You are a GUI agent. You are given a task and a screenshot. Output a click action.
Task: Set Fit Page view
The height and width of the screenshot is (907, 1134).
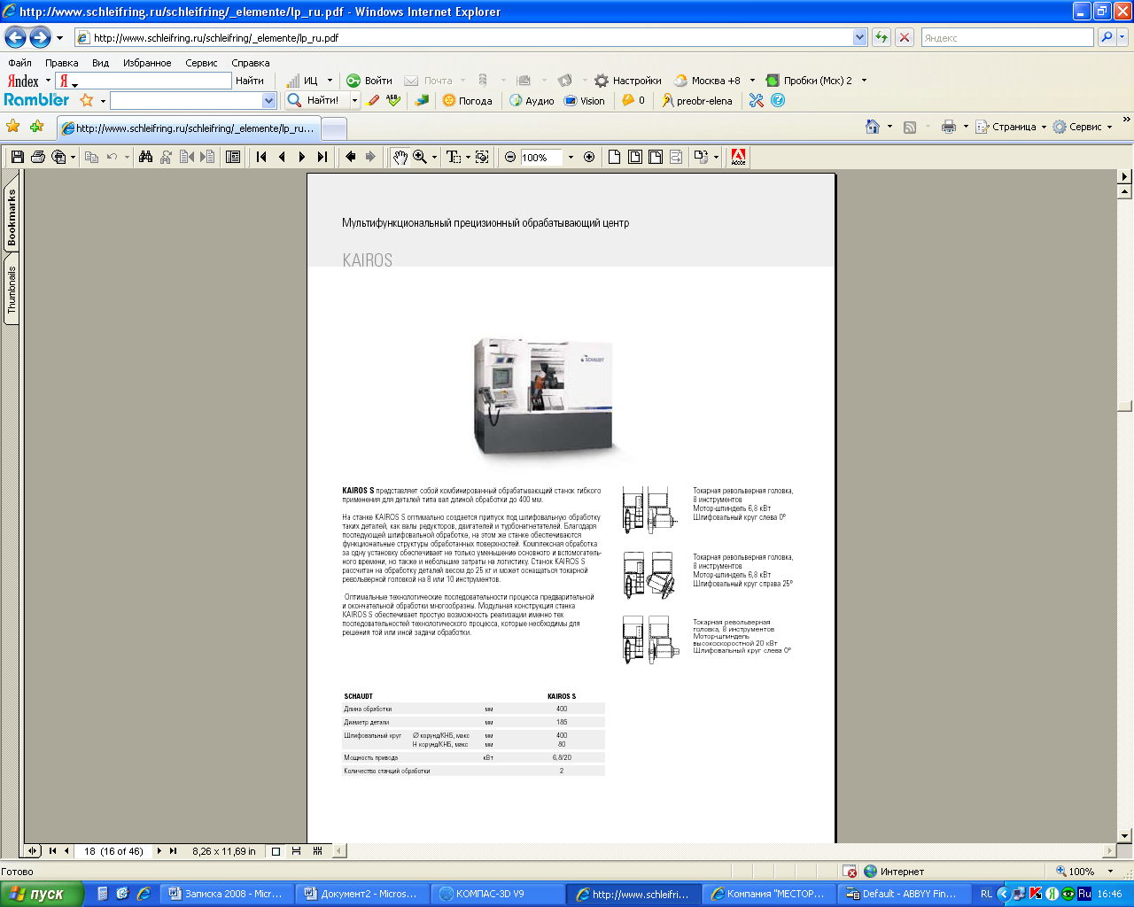635,157
